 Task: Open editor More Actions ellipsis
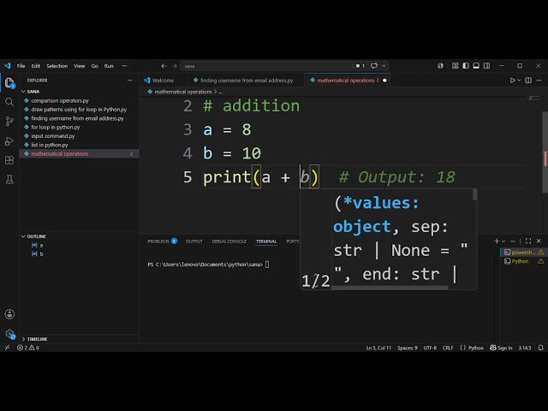(539, 80)
